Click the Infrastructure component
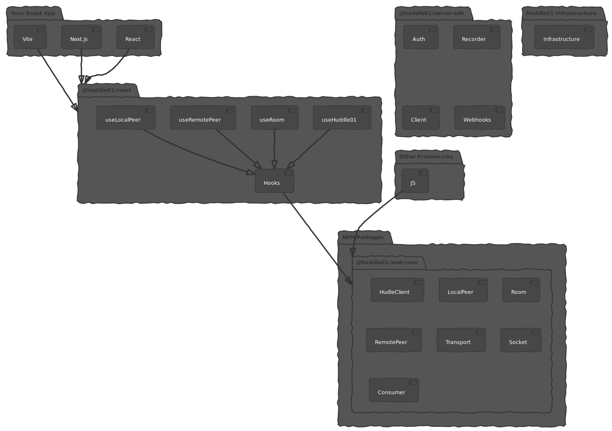Image resolution: width=612 pixels, height=431 pixels. 564,37
